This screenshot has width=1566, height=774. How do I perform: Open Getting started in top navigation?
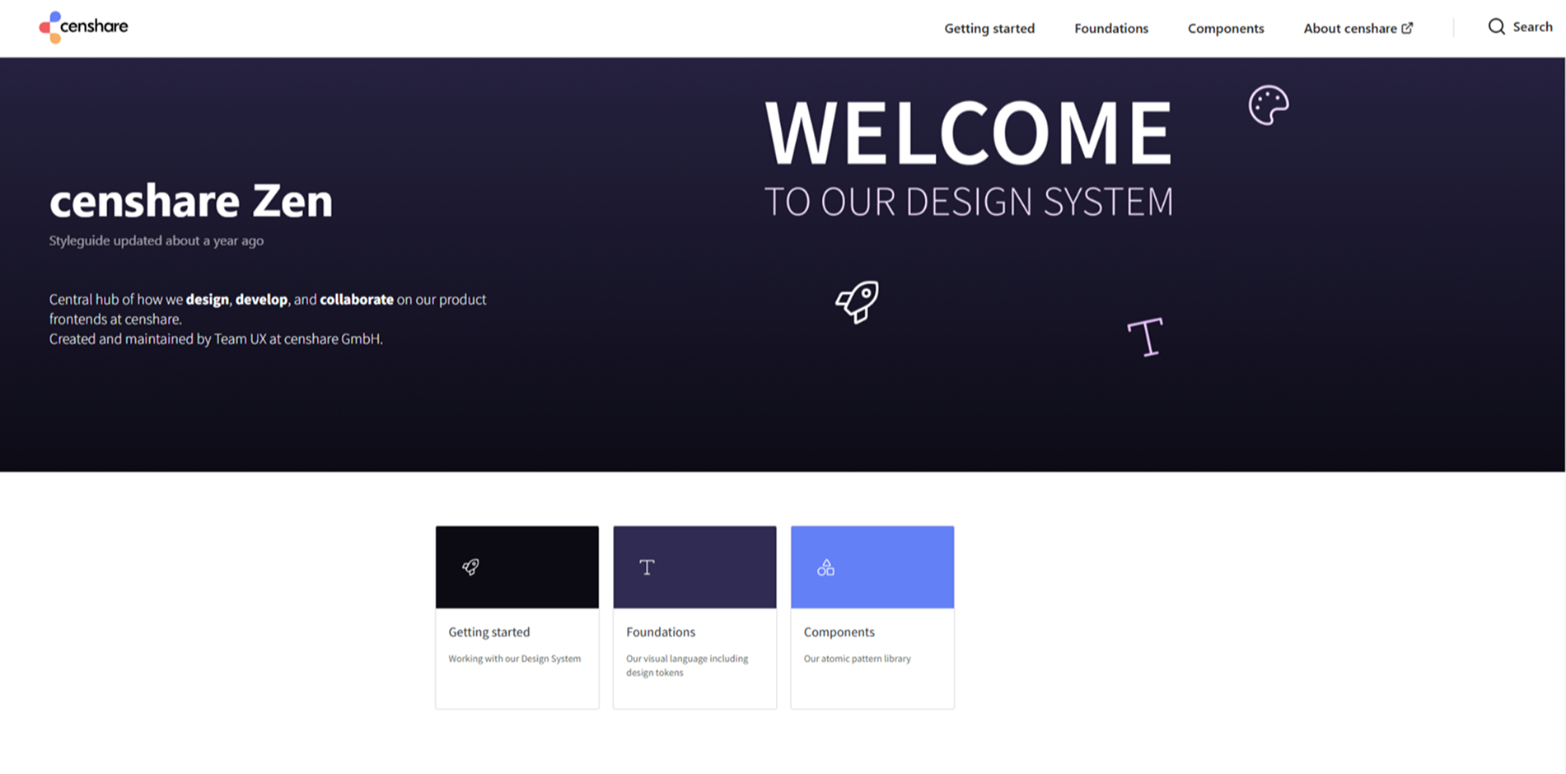(989, 28)
